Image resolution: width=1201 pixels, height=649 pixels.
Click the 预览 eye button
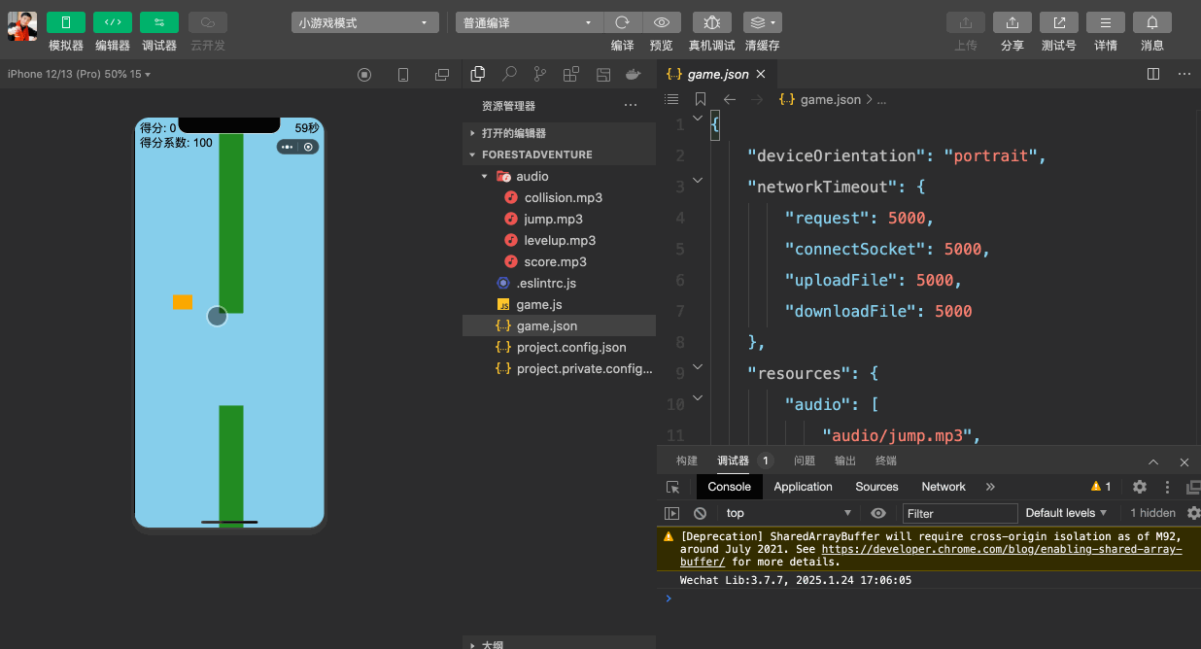pos(662,22)
